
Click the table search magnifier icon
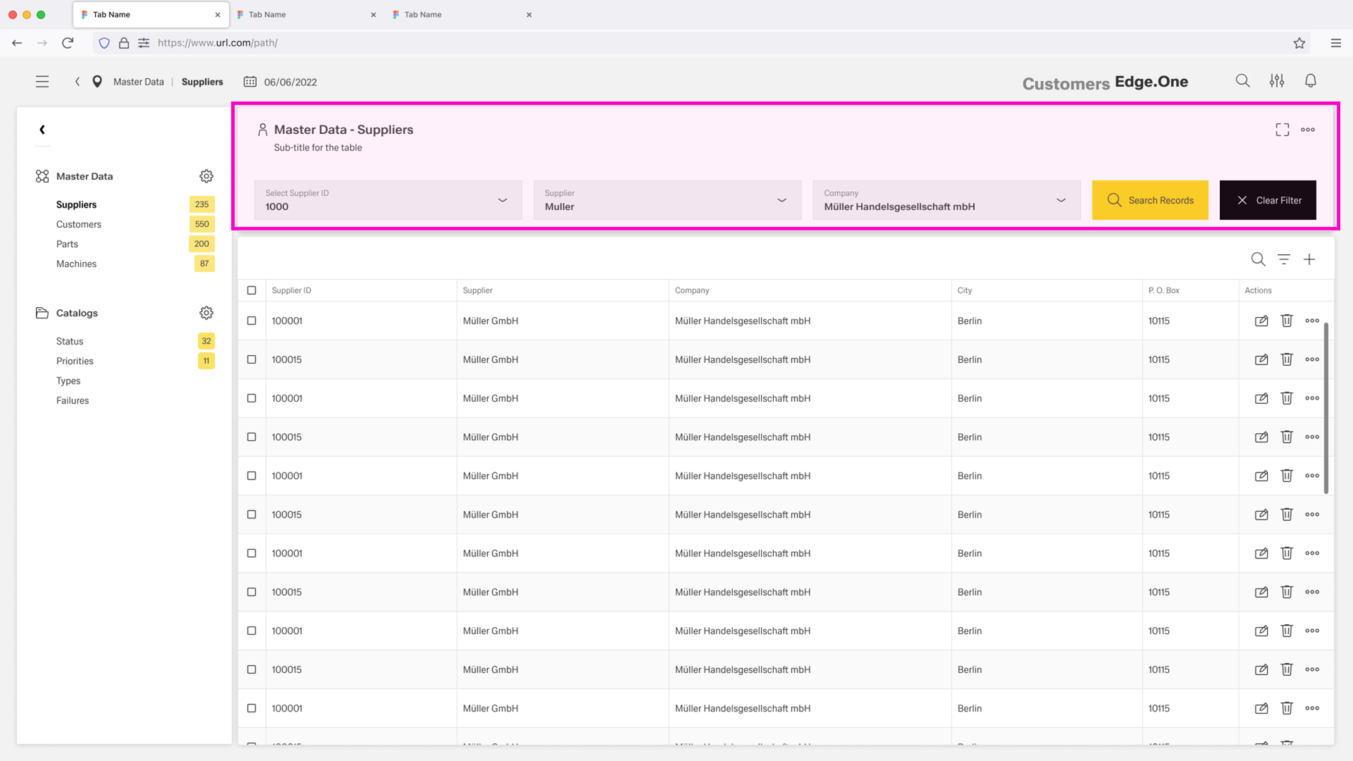pyautogui.click(x=1258, y=259)
